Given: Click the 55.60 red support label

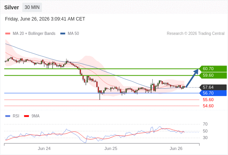Looking at the screenshot, I should 208,100.
